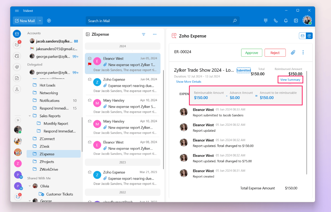Open the chat module with badge
331x212 pixels.
pos(17,45)
